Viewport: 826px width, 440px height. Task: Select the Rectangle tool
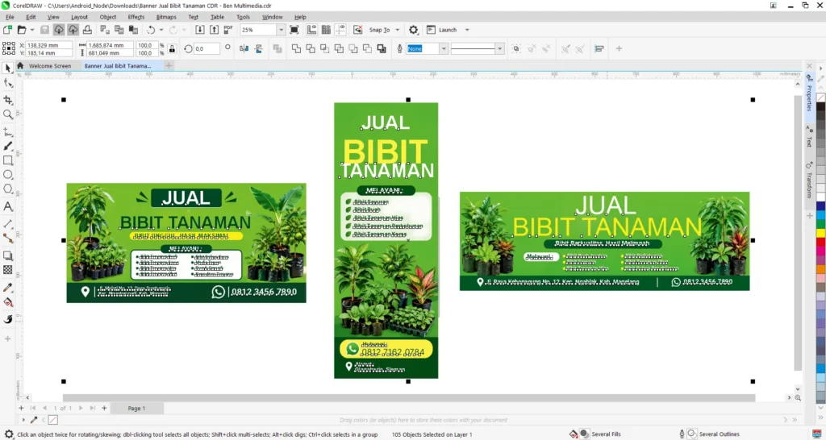click(8, 160)
